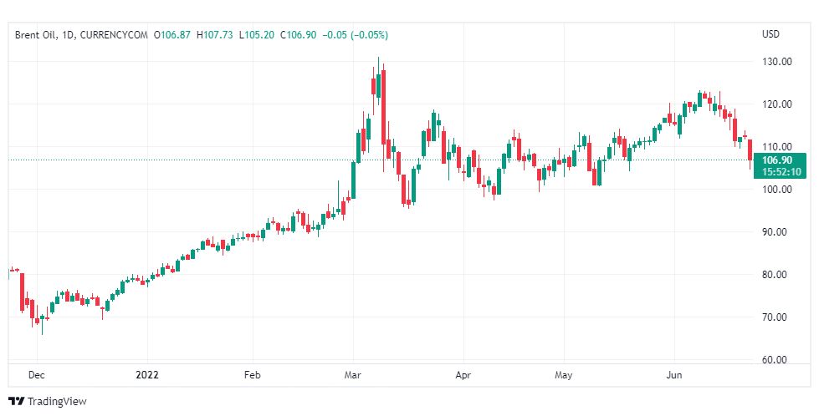Open the TradingView wordmark link
Screen dimensions: 819x416
57,402
